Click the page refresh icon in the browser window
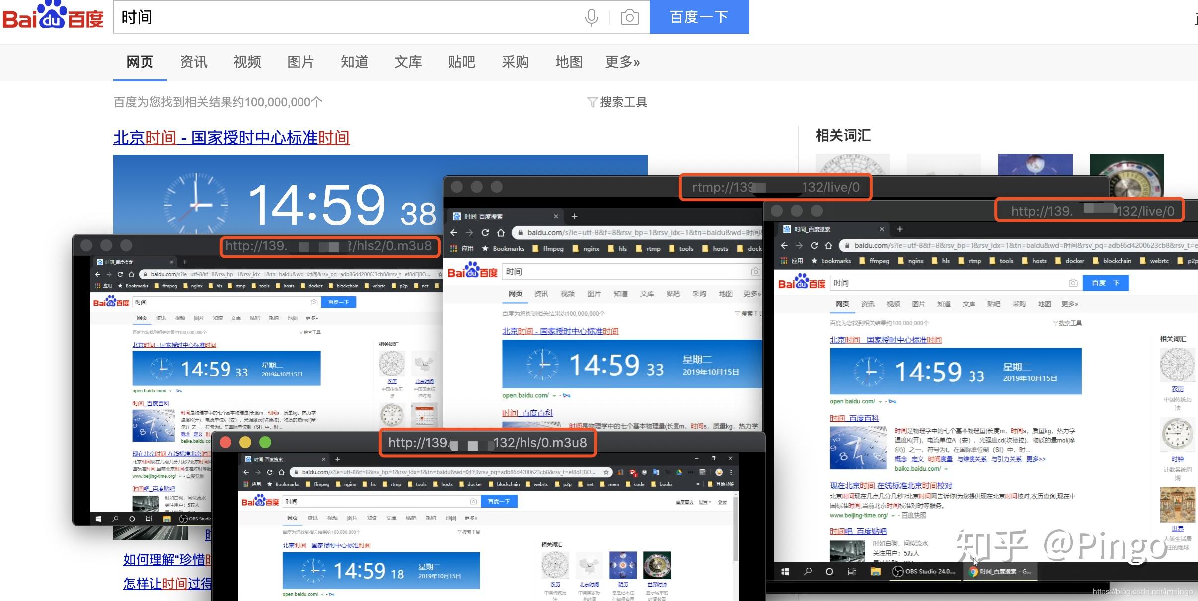This screenshot has width=1198, height=601. click(814, 245)
